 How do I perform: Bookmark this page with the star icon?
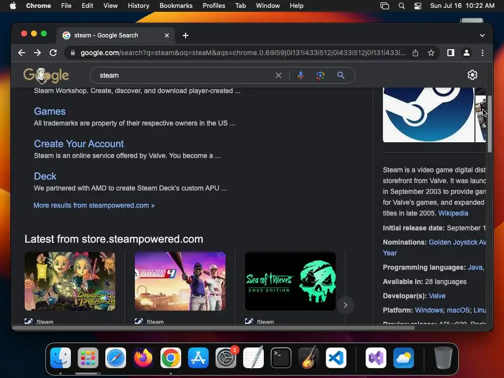pos(431,53)
